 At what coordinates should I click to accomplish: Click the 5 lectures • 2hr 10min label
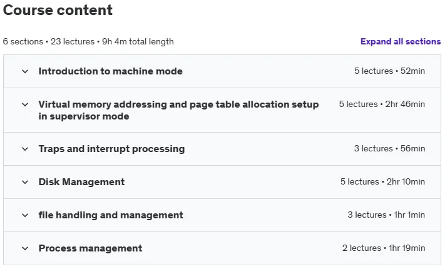[x=382, y=181]
